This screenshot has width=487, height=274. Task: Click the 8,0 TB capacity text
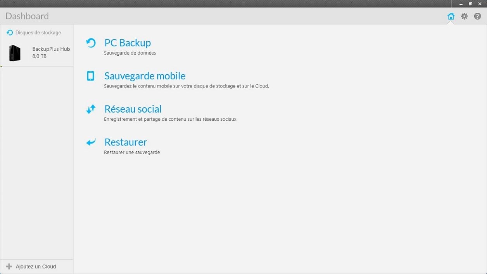(x=40, y=56)
